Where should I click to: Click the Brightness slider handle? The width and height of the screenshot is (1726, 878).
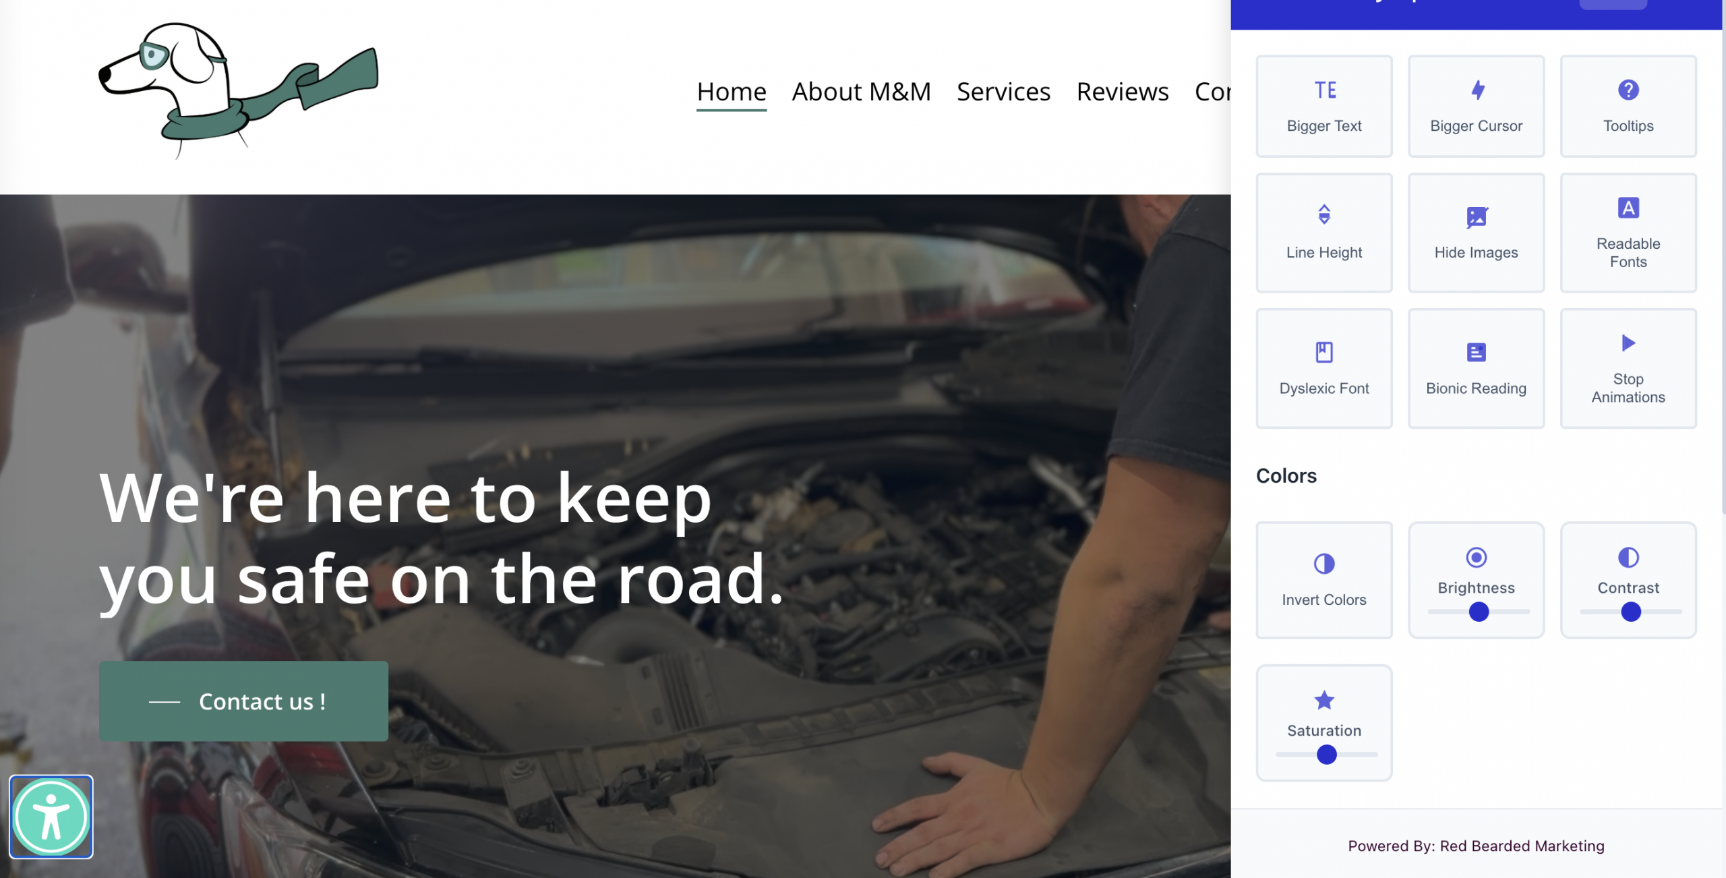click(1479, 612)
